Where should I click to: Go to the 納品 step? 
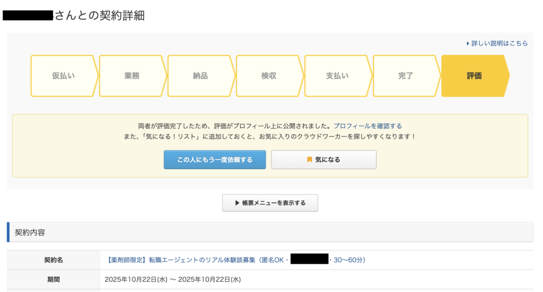(200, 76)
